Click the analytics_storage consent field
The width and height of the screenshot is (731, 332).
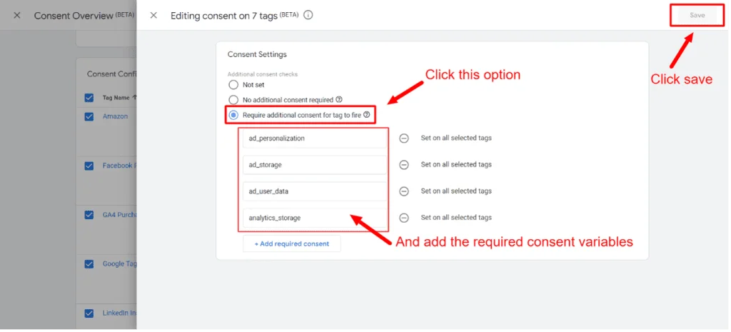click(x=315, y=218)
